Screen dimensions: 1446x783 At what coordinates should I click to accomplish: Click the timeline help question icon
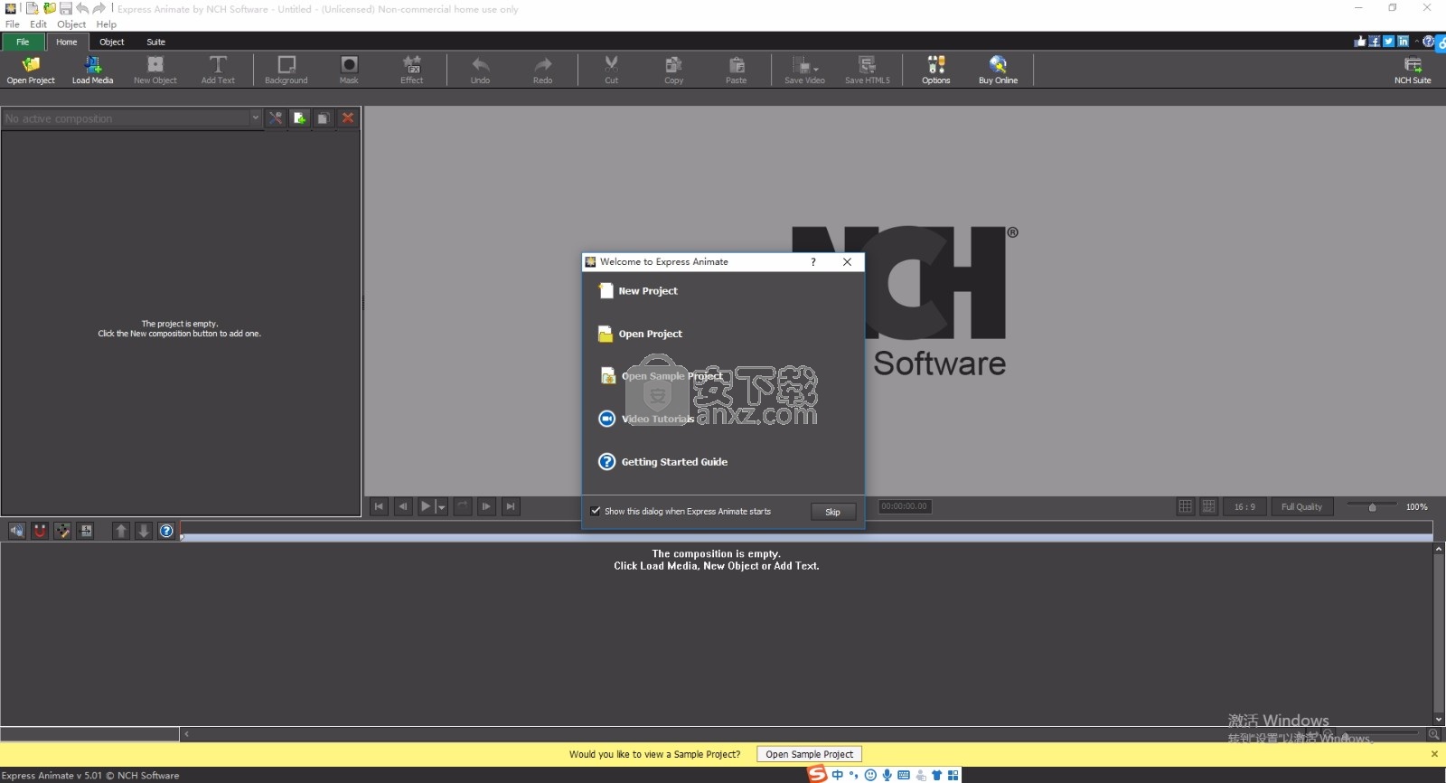pyautogui.click(x=166, y=531)
